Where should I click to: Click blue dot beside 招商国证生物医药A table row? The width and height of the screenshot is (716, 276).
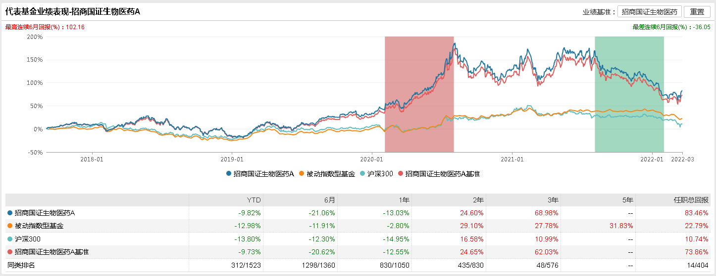pyautogui.click(x=10, y=213)
